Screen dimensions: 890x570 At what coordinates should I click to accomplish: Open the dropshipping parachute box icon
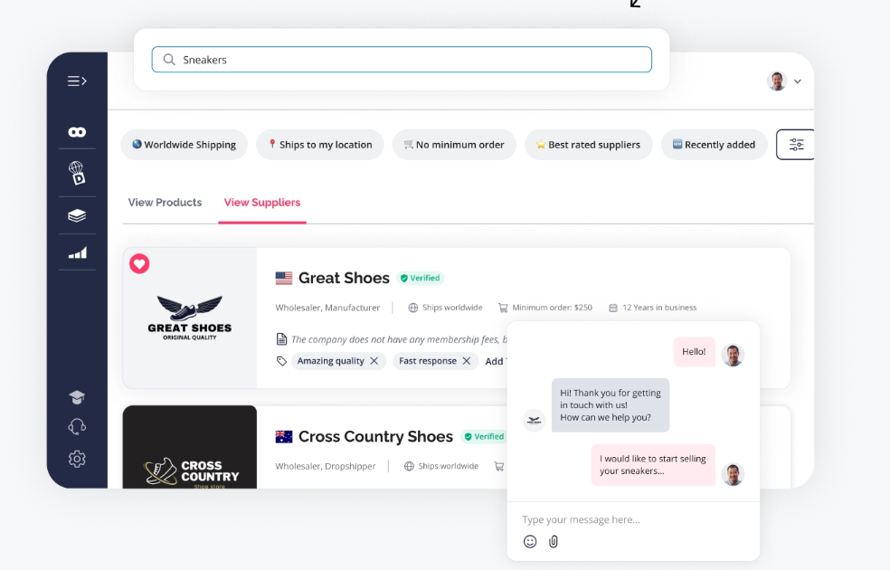pos(77,173)
